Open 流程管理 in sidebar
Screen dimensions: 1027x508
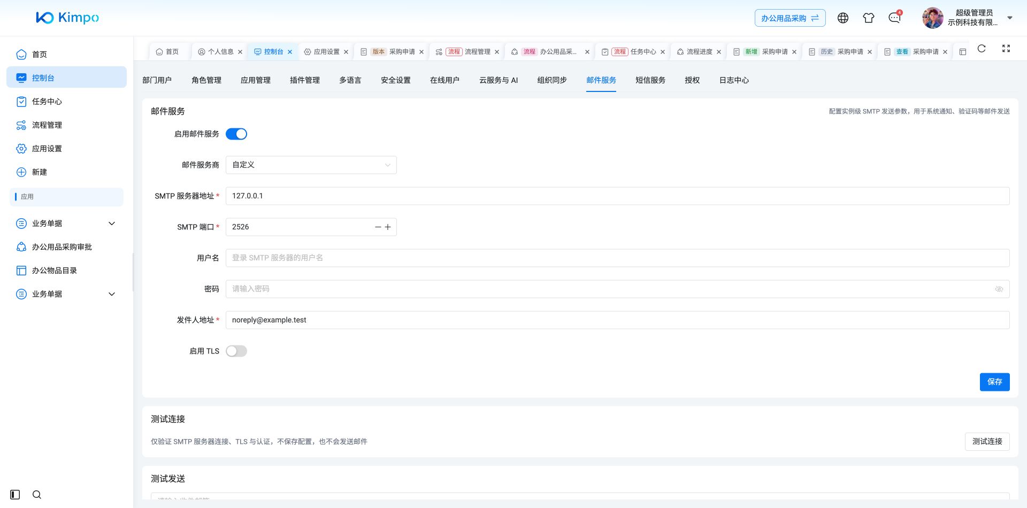(66, 125)
